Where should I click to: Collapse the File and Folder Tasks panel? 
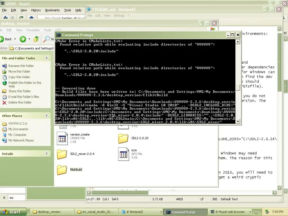[46, 58]
